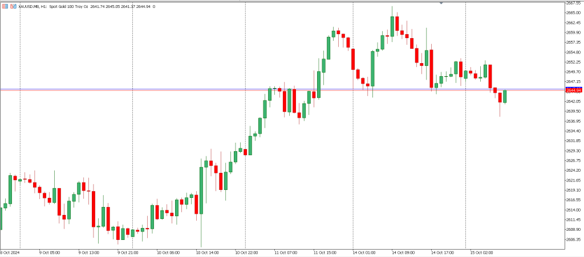Click the 11 Oct 07:00 time label
Image resolution: width=584 pixels, height=257 pixels.
285,252
